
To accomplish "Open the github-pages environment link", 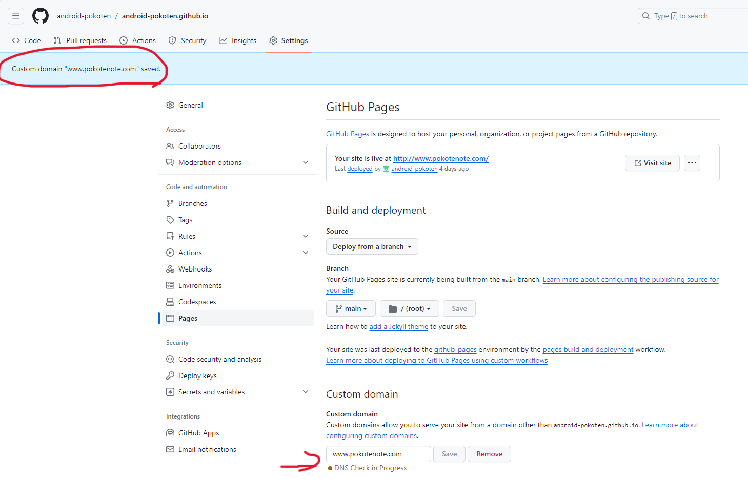I will click(455, 349).
